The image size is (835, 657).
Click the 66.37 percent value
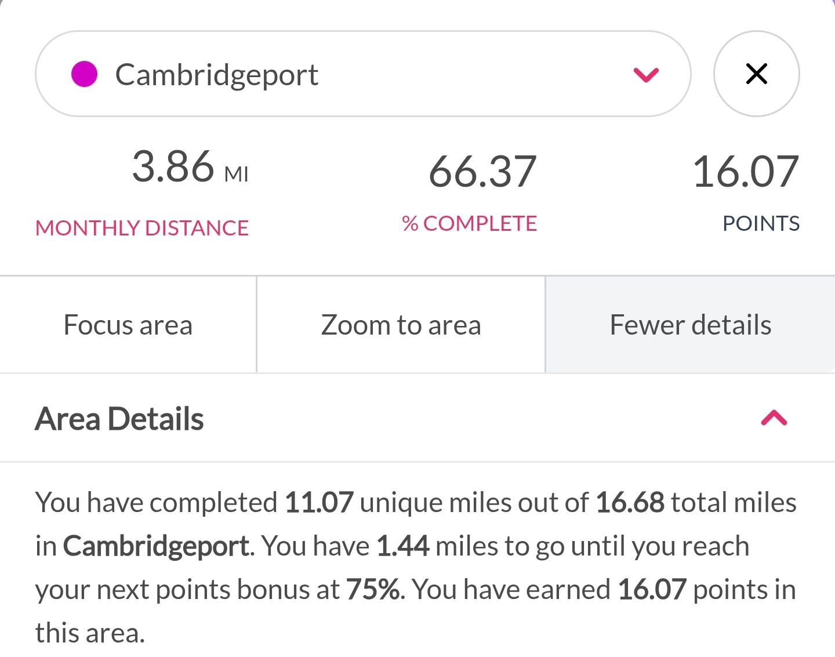tap(482, 172)
